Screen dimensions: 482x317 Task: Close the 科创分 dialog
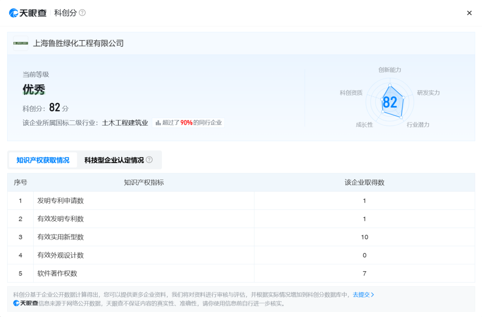click(x=469, y=13)
